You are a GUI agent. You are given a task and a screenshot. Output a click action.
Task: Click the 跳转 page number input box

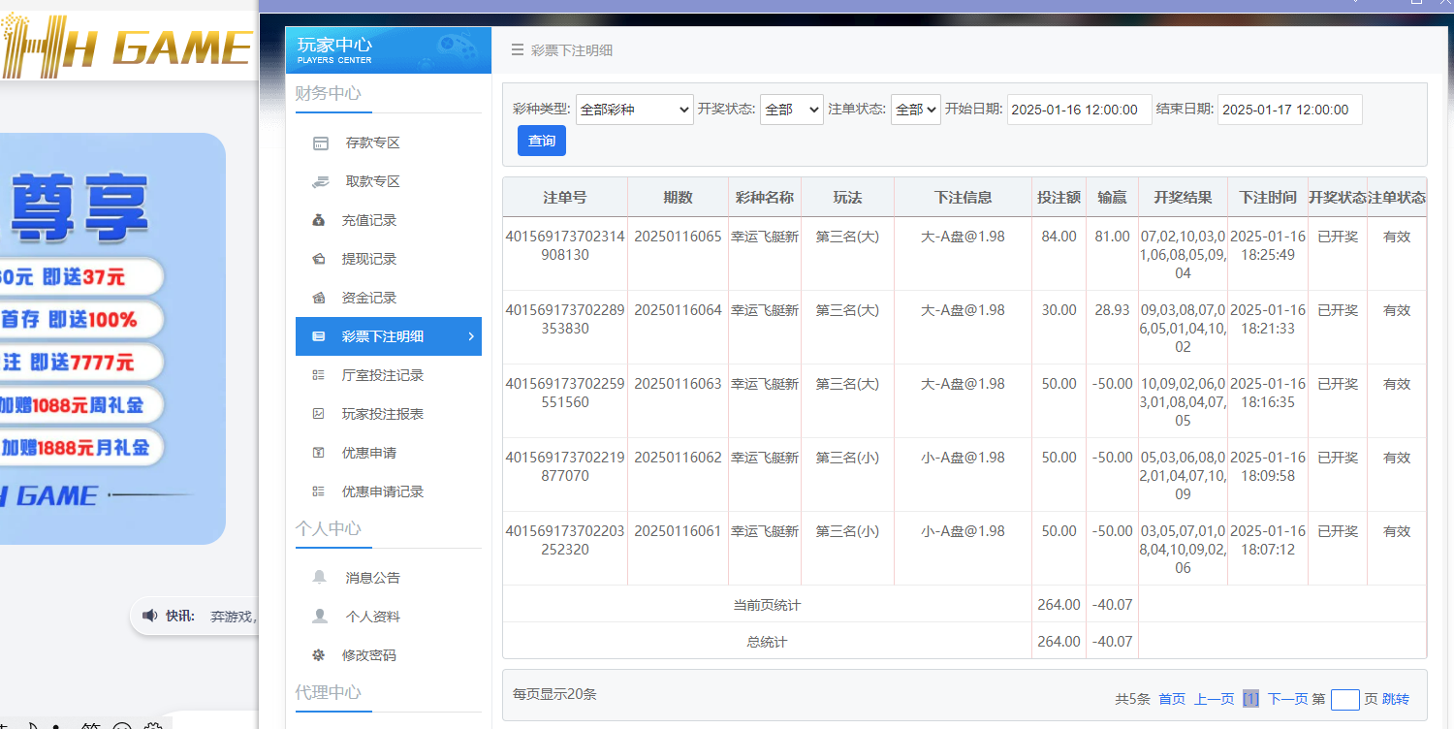pyautogui.click(x=1344, y=698)
